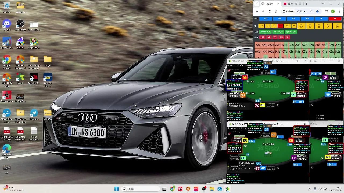
Task: Click the Cerca taskbar search box
Action: [140, 189]
